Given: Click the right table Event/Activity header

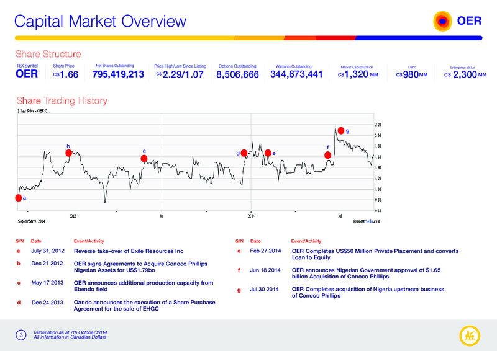Looking at the screenshot, I should [x=306, y=241].
